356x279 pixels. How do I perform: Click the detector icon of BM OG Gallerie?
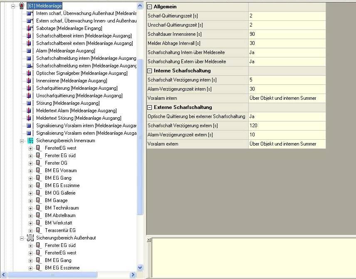(x=39, y=193)
